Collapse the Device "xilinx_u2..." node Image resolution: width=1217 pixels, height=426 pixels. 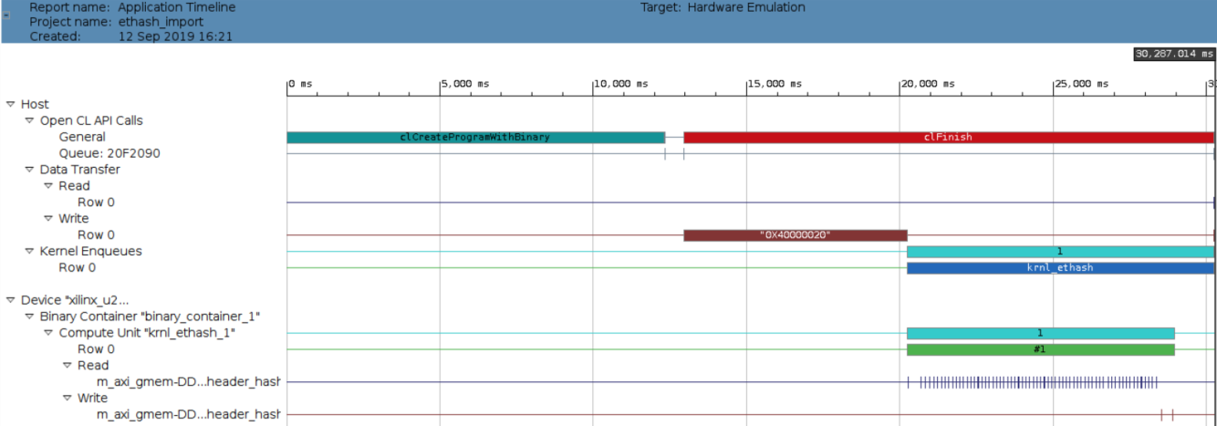pos(11,300)
